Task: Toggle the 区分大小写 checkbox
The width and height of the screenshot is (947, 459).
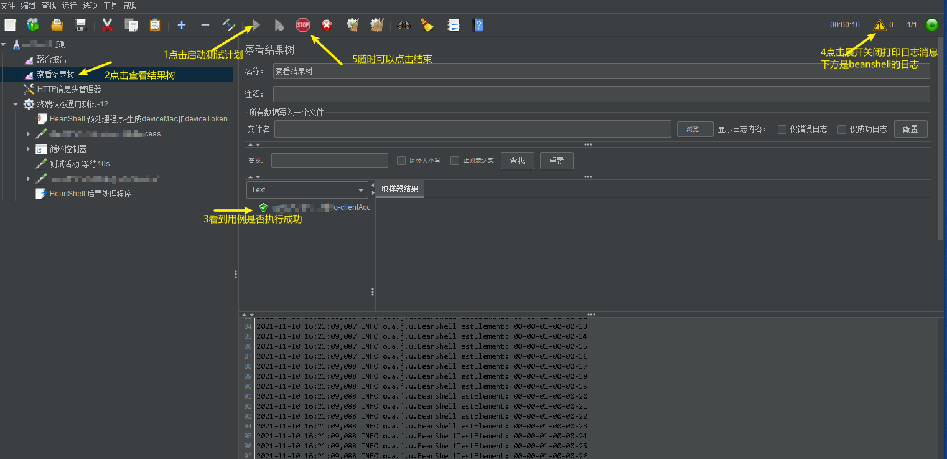Action: 401,161
